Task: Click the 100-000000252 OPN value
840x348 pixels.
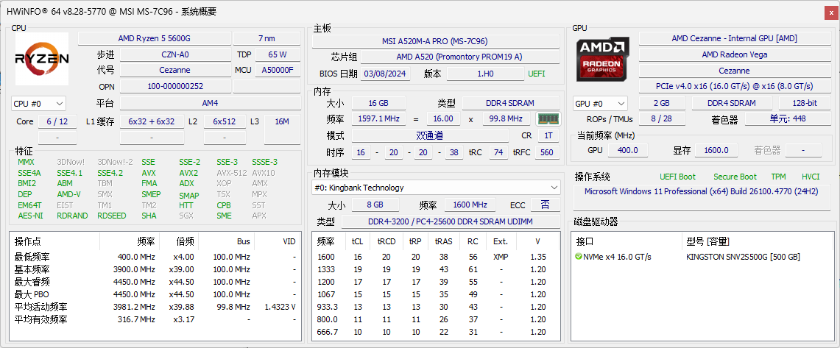Action: click(x=174, y=86)
